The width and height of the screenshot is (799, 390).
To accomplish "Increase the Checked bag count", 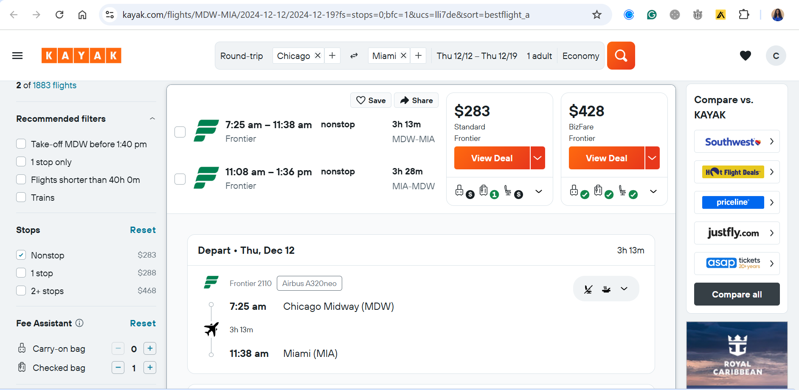I will pyautogui.click(x=150, y=368).
